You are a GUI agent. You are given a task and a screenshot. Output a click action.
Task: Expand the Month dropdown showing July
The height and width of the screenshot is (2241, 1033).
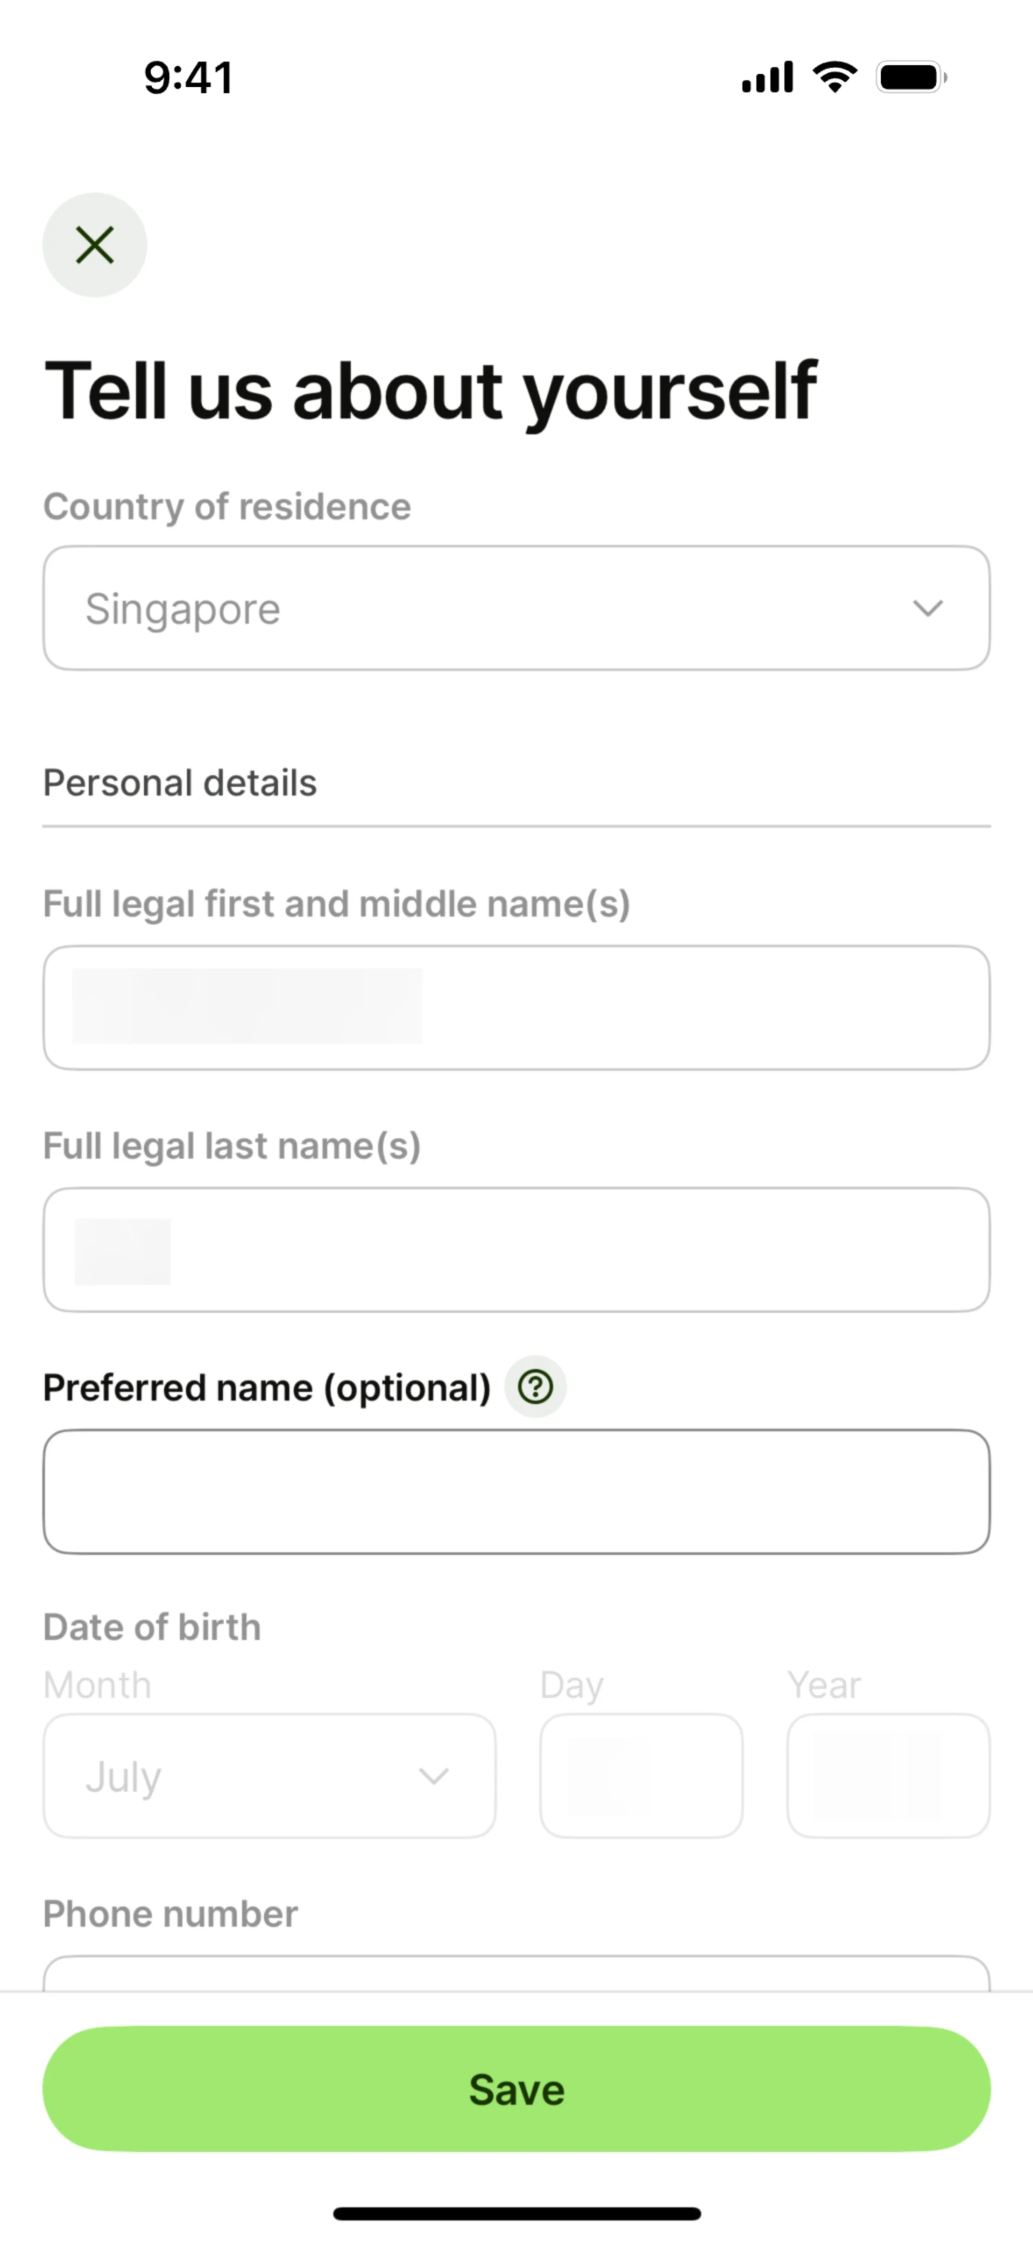coord(270,1776)
